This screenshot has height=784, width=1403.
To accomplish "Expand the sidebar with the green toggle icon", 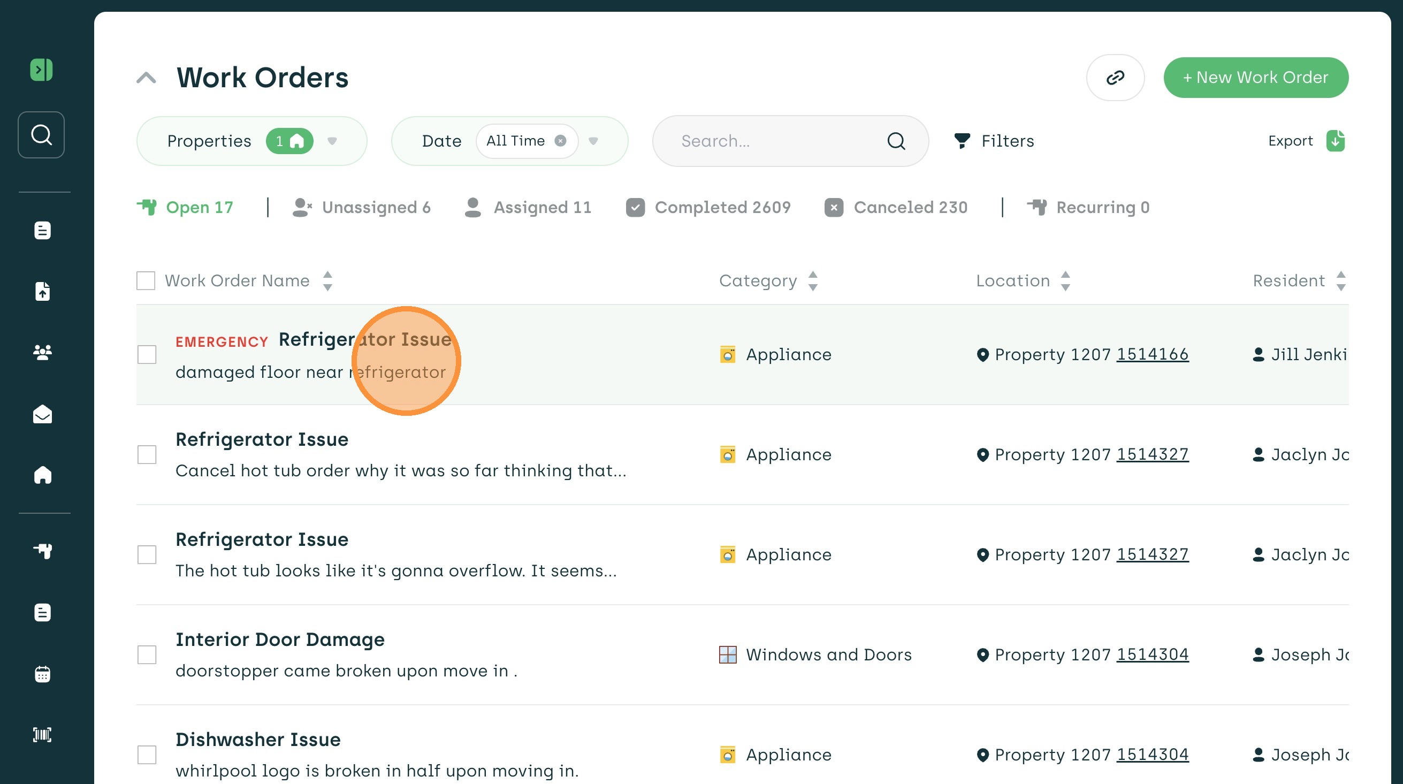I will (41, 70).
